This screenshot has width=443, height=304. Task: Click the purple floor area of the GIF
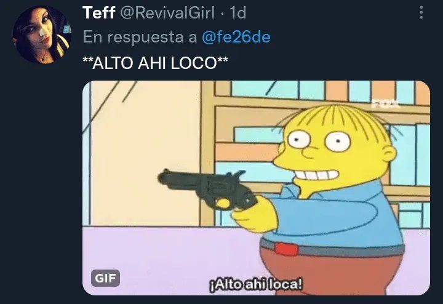[170, 254]
